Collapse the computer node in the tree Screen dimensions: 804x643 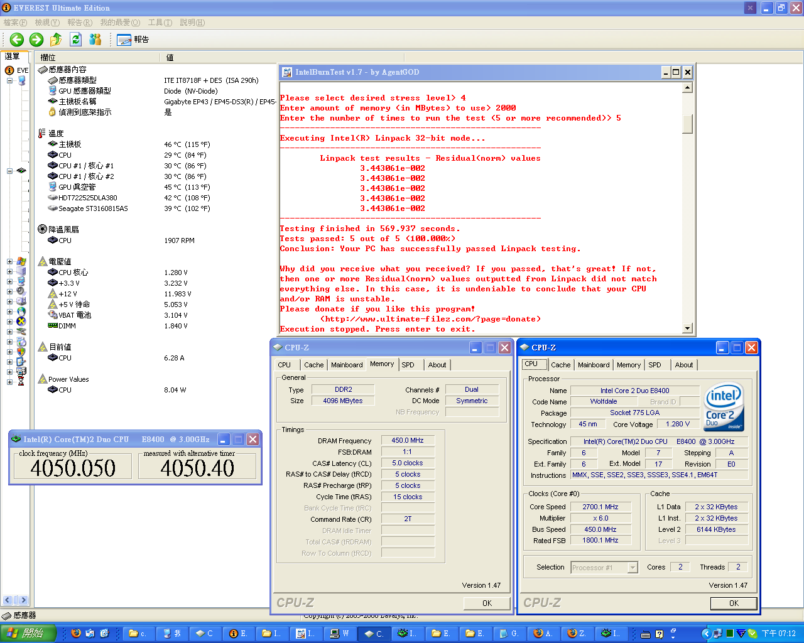coord(9,80)
